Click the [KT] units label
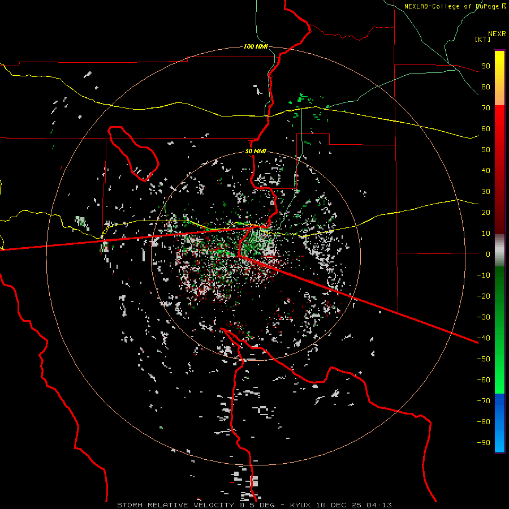The image size is (509, 509). [x=482, y=39]
